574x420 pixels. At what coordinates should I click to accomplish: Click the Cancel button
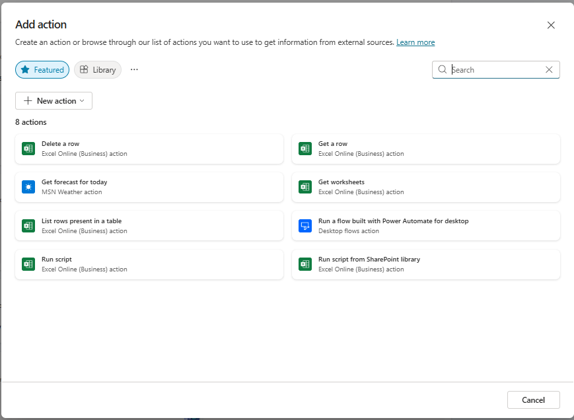coord(533,400)
